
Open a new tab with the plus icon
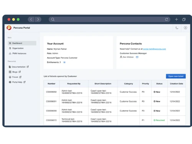(176, 19)
